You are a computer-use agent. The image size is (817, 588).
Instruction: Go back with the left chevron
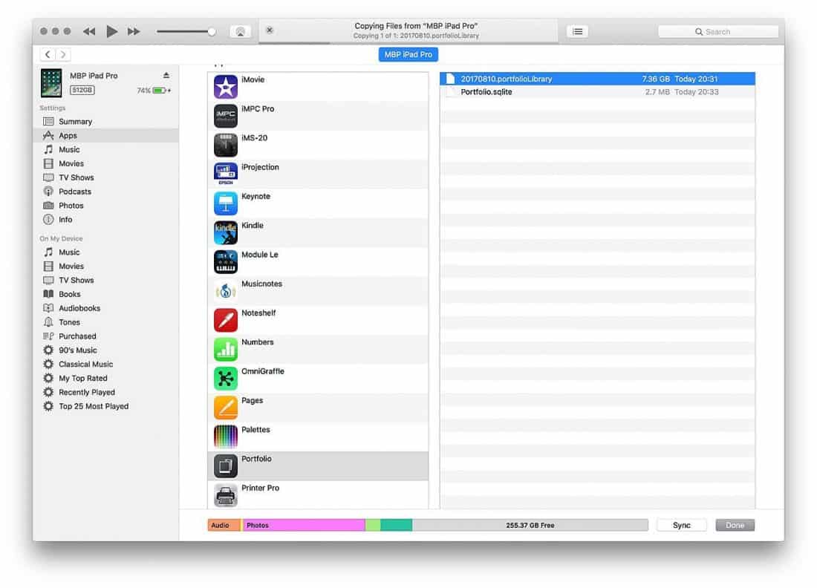(x=48, y=54)
